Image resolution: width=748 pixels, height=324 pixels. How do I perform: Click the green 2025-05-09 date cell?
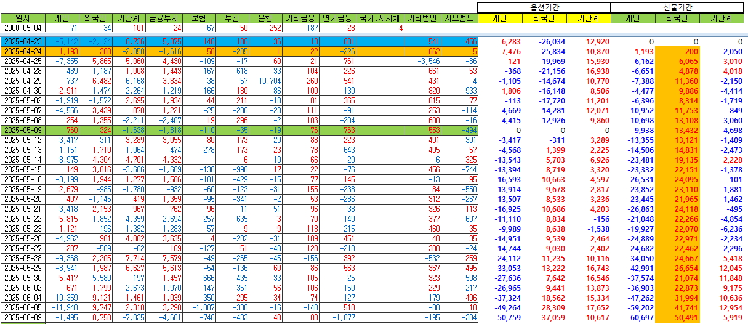[23, 130]
